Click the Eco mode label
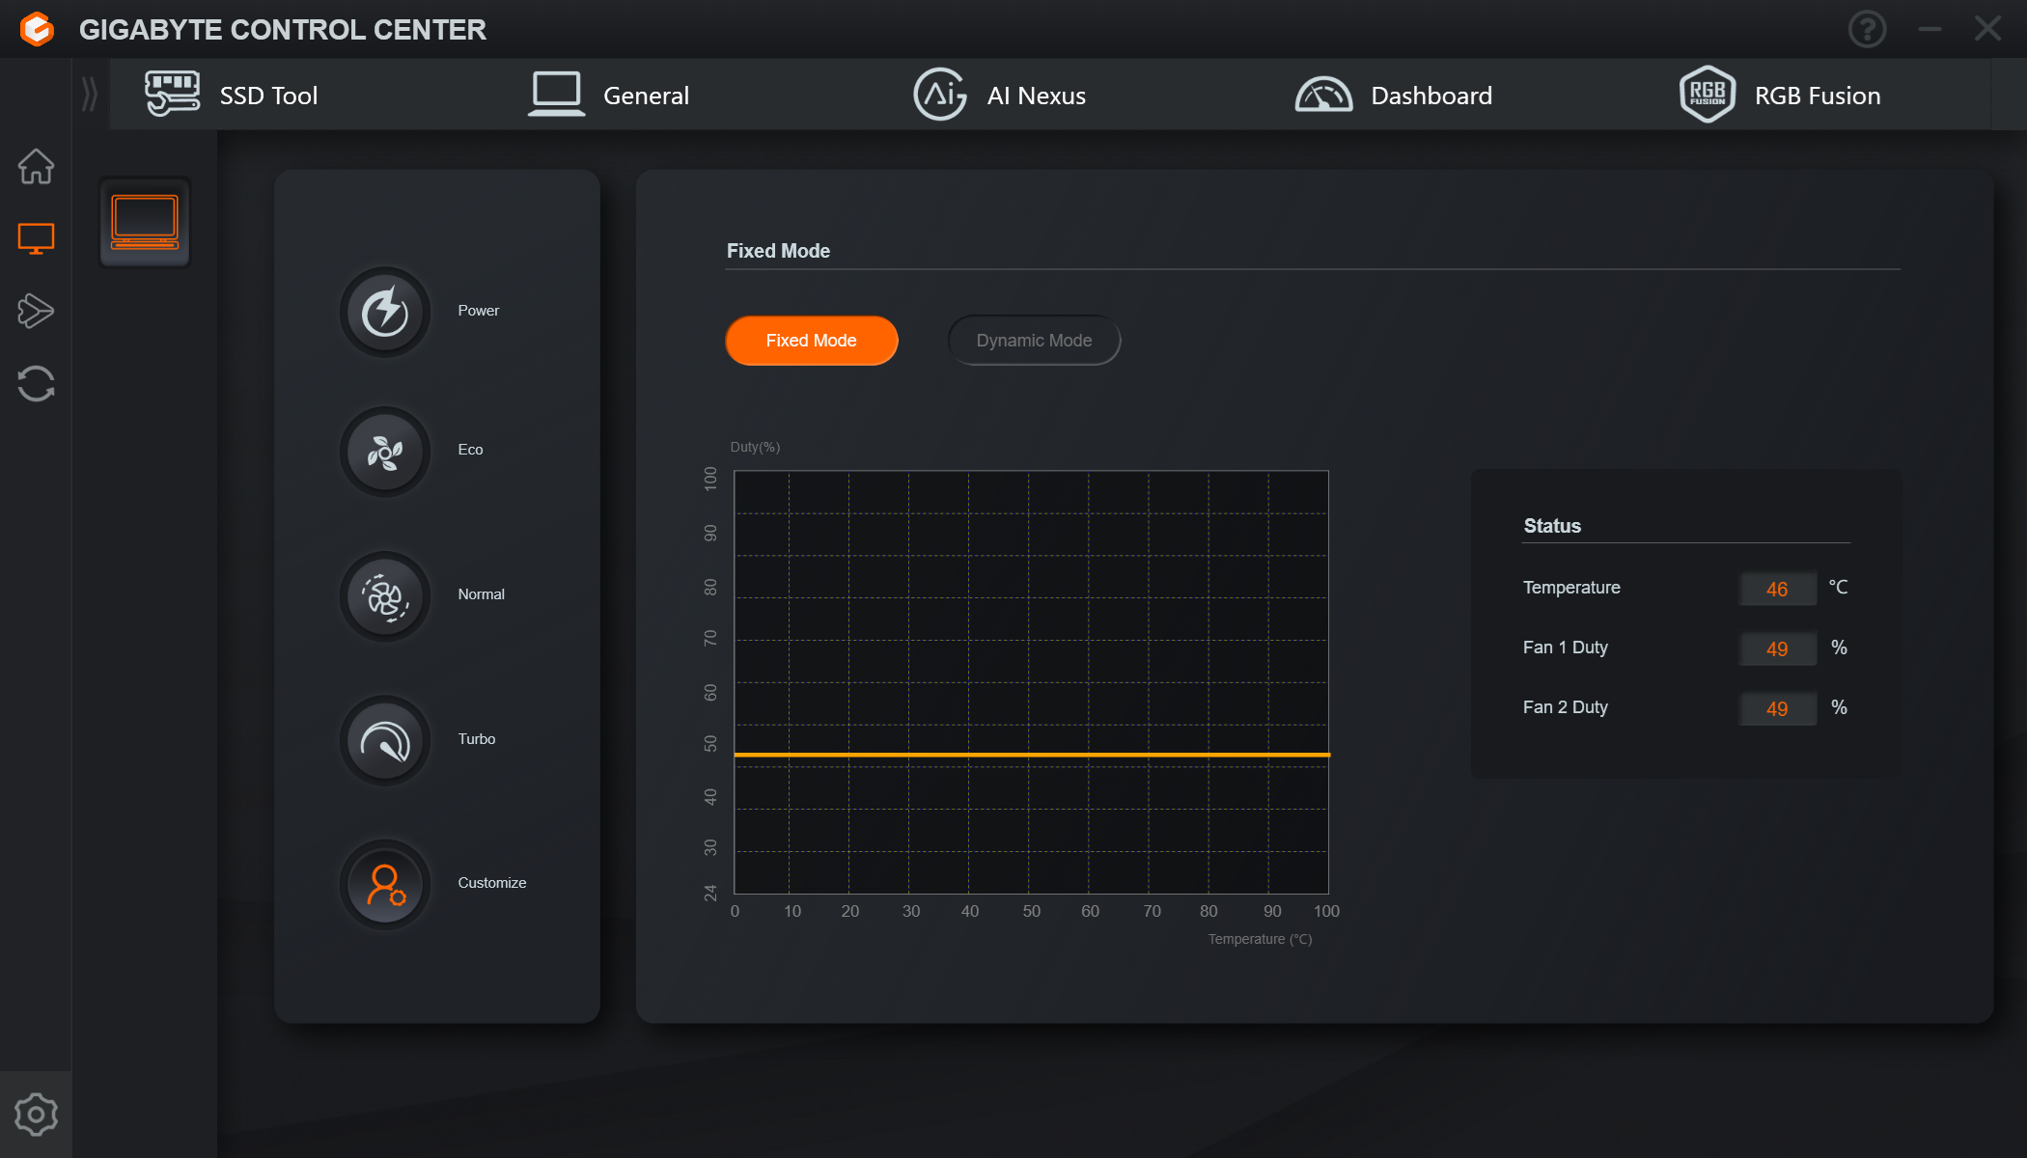 (470, 450)
